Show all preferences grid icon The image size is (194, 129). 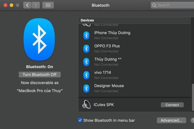(48, 5)
